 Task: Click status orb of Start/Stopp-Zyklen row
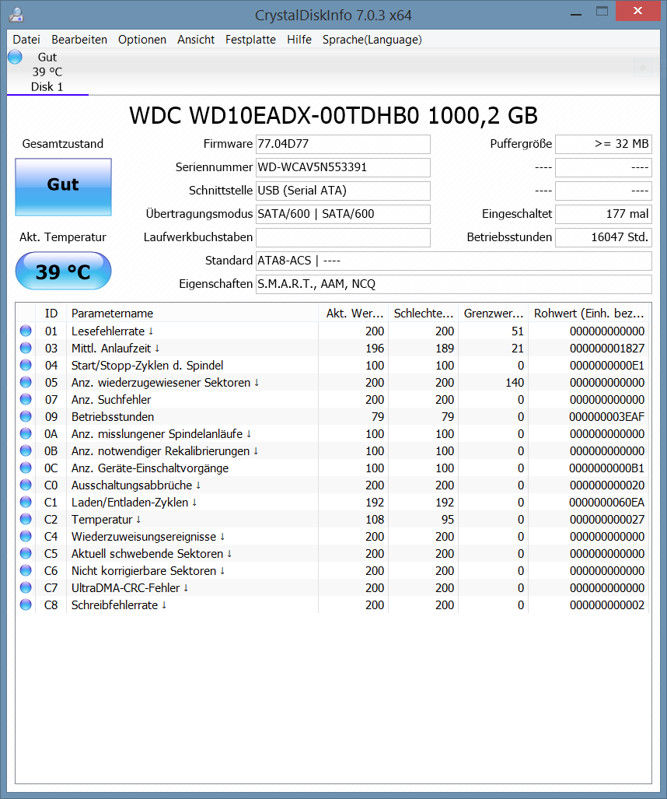click(26, 365)
